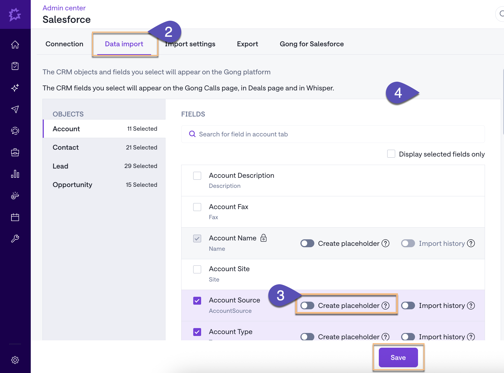Viewport: 504px width, 373px height.
Task: Click help icon for Account Source Create placeholder
Action: pyautogui.click(x=385, y=305)
